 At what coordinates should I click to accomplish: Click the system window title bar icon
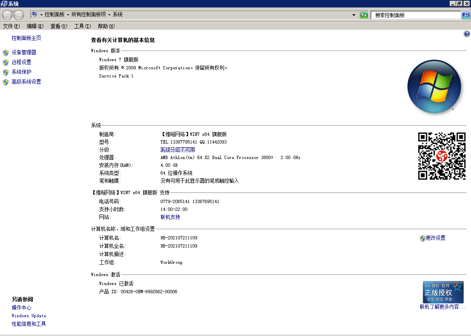(4, 4)
